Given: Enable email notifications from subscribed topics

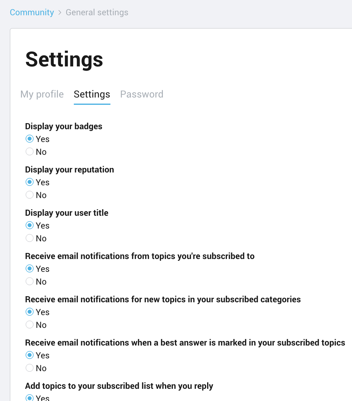Looking at the screenshot, I should point(30,268).
